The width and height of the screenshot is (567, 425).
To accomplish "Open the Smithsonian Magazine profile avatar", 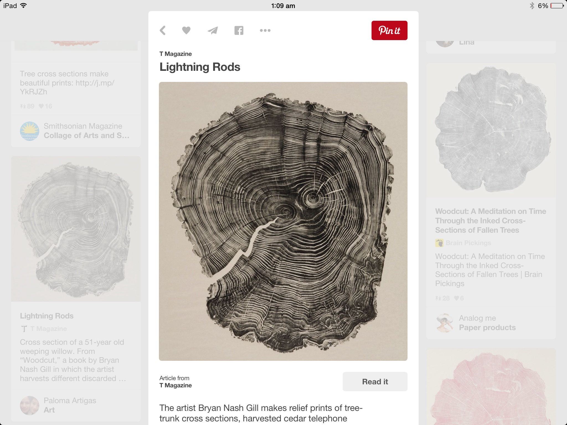I will click(x=29, y=131).
